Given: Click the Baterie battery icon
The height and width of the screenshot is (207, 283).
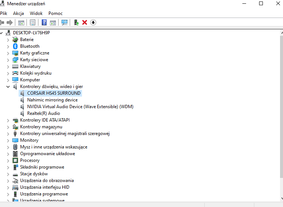Looking at the screenshot, I should pos(15,40).
